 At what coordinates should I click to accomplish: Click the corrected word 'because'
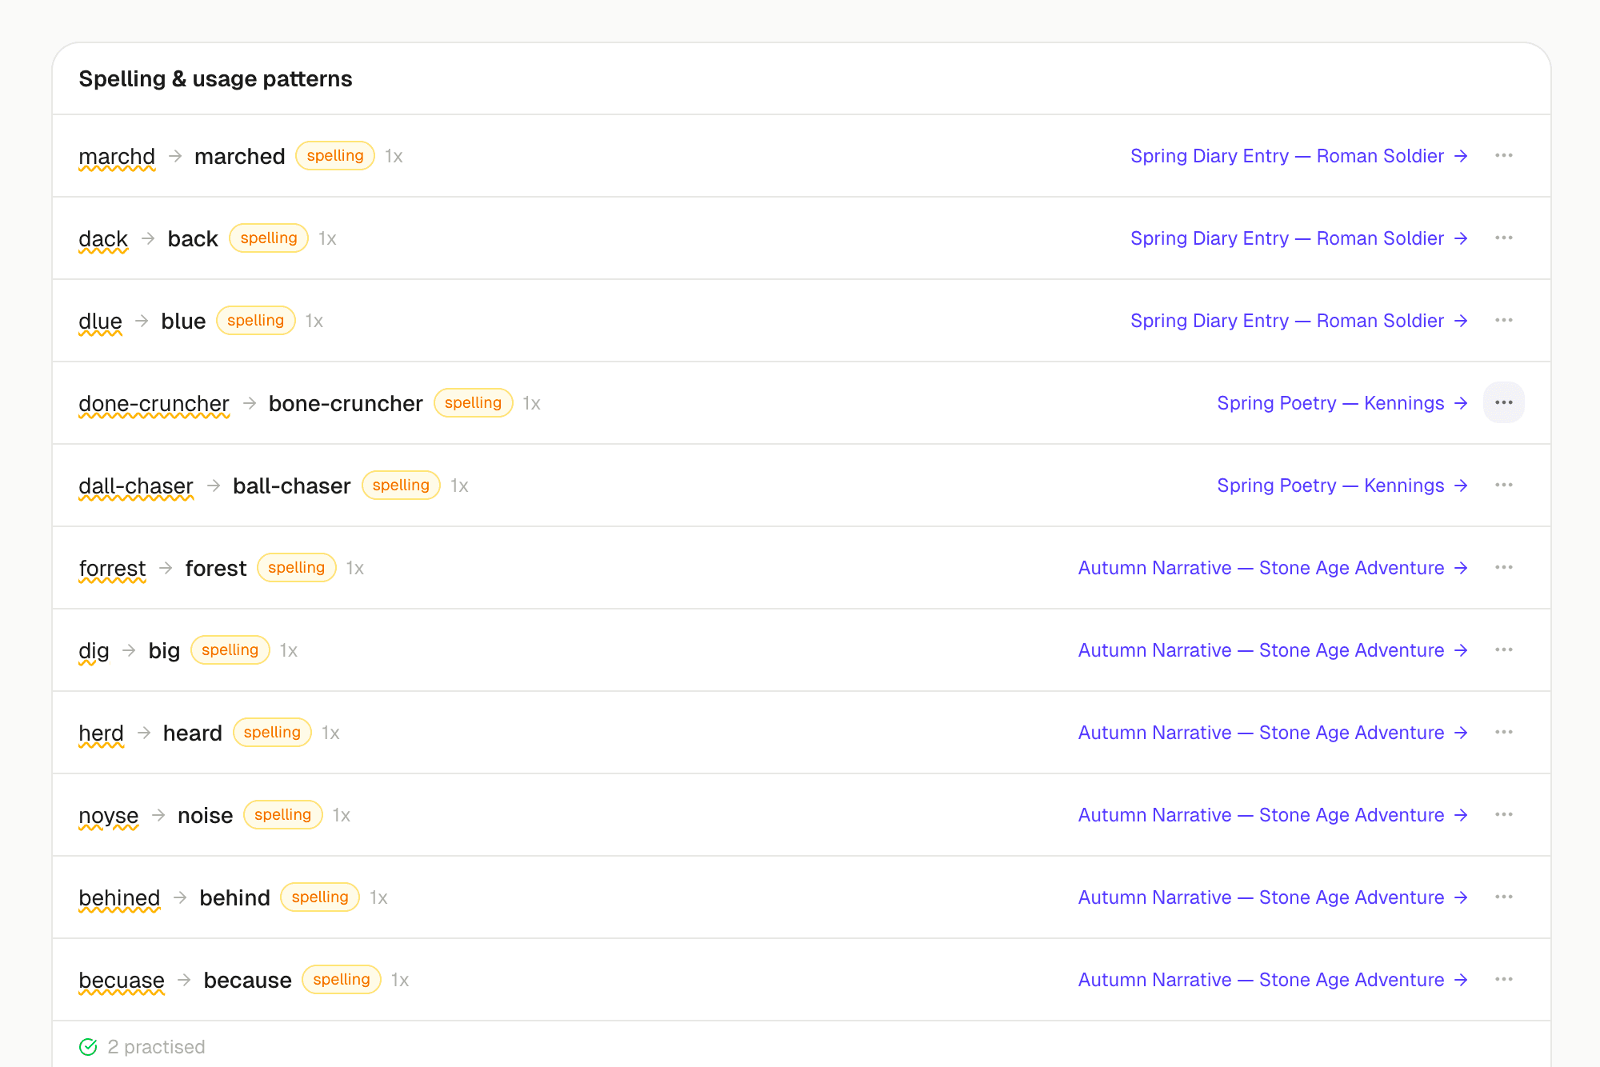pos(247,981)
